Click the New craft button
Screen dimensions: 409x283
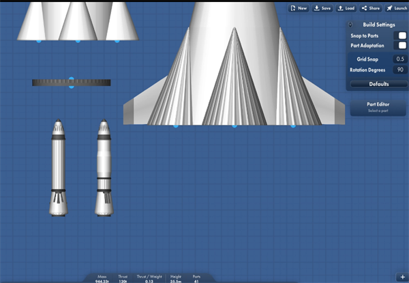click(298, 8)
